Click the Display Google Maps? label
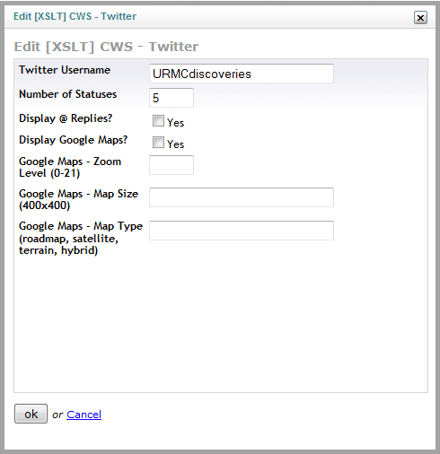This screenshot has height=454, width=440. [73, 140]
